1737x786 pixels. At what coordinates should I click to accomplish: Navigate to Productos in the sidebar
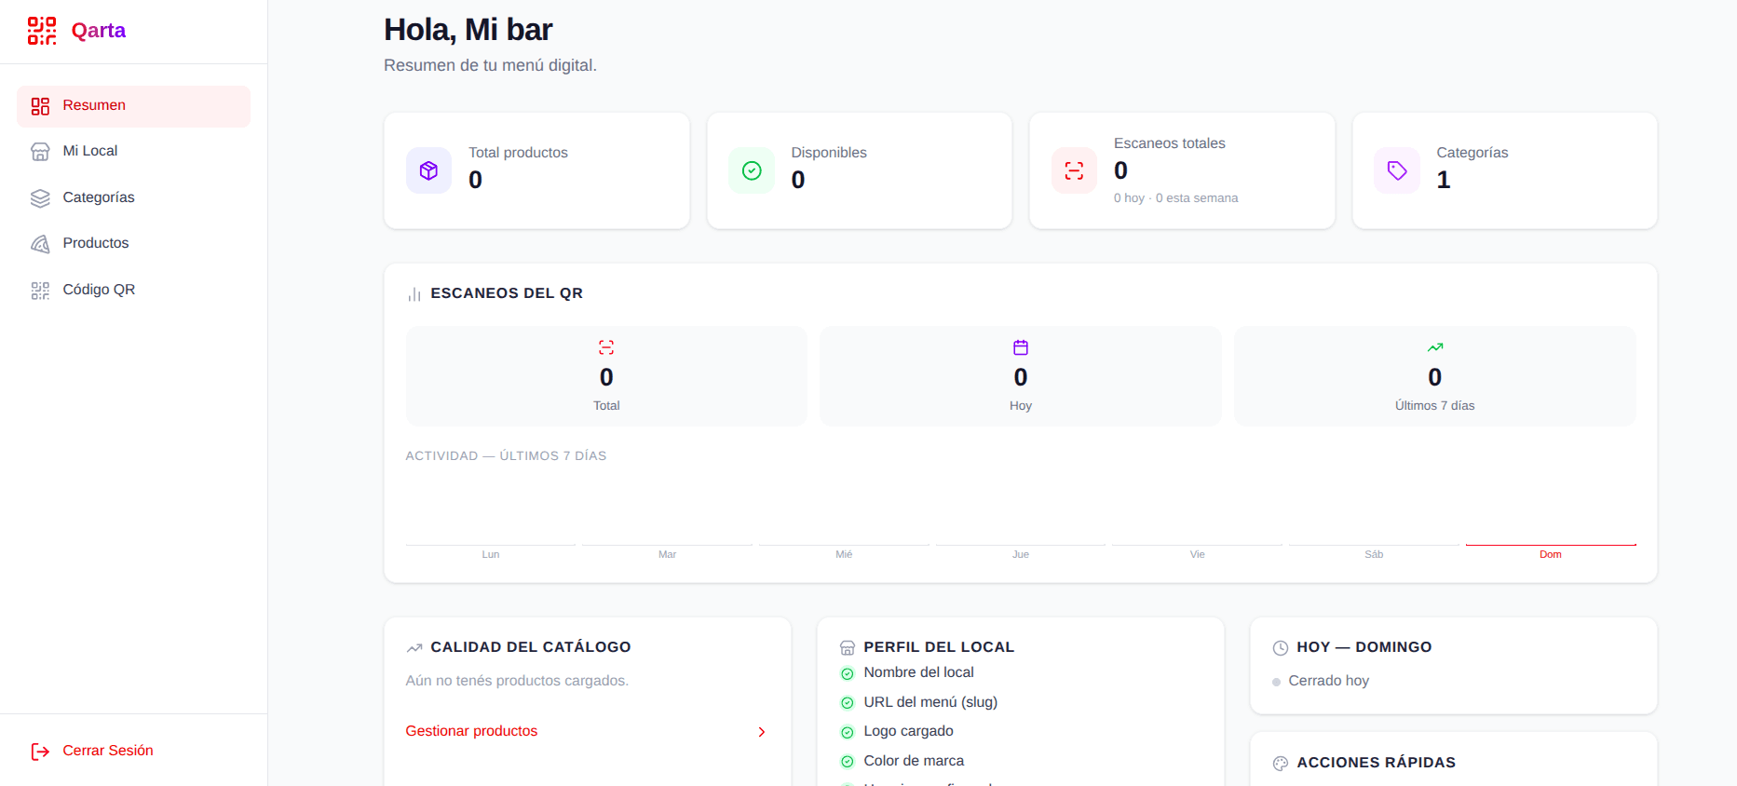point(133,244)
